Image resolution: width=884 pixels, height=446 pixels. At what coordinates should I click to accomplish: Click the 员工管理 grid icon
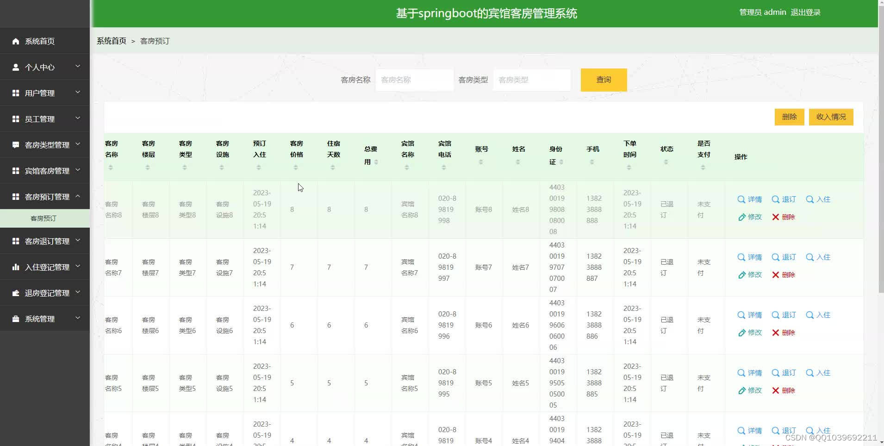pyautogui.click(x=15, y=119)
